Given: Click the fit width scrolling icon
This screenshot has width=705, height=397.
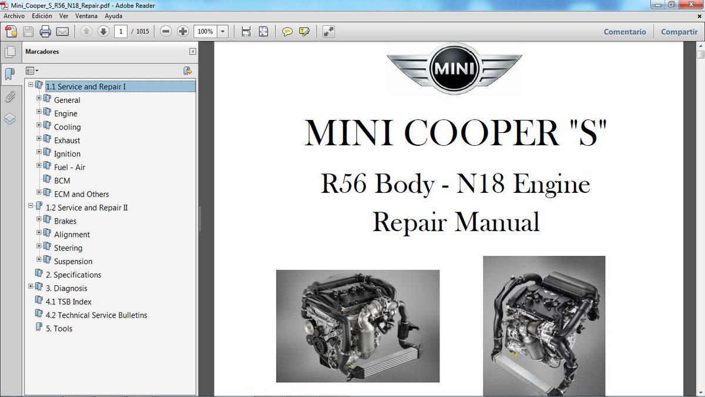Looking at the screenshot, I should (x=246, y=32).
